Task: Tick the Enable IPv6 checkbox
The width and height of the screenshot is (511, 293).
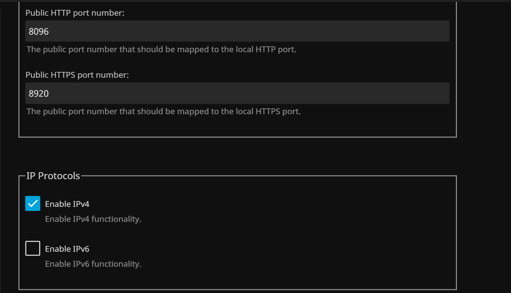Action: pyautogui.click(x=33, y=248)
